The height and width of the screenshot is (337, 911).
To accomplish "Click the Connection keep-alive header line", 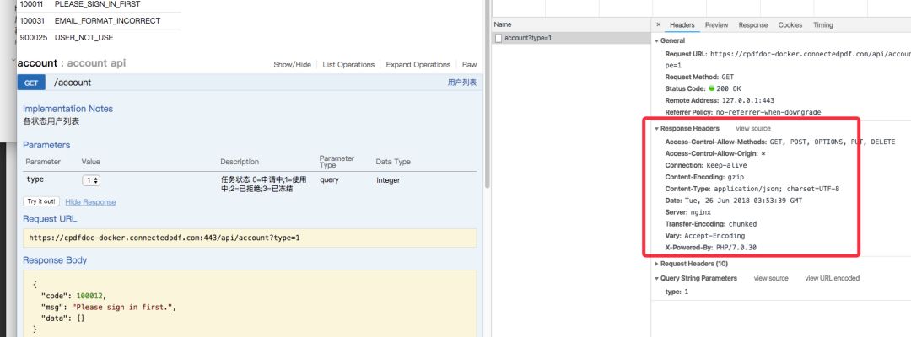I will pyautogui.click(x=706, y=165).
